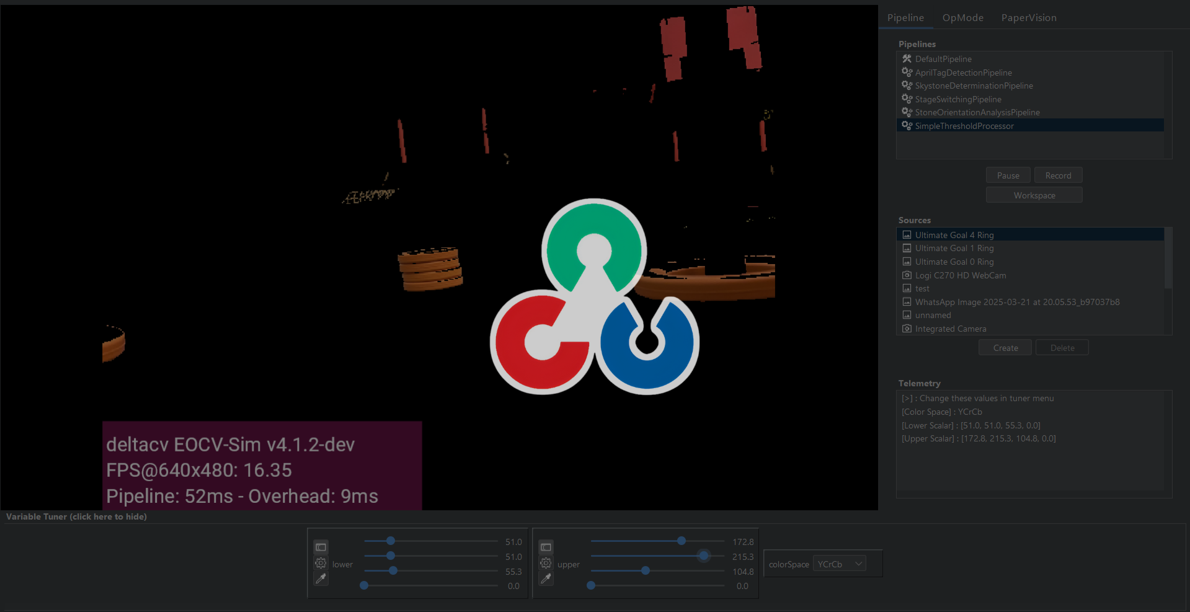
Task: Select the AprilTagDetectionPipeline entry
Action: point(1030,73)
